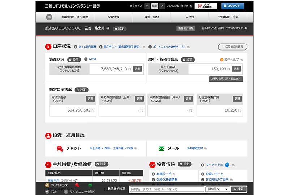
Task: Open the 入出金 menu
Action: 190,17
